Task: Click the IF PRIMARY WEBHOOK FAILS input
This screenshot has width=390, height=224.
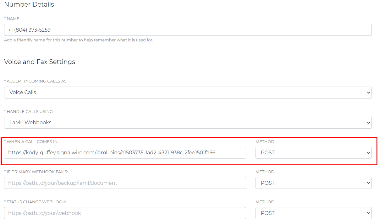Action: click(125, 183)
